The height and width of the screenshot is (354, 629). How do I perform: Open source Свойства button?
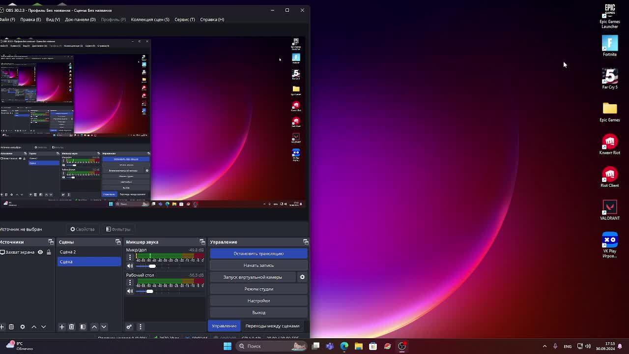point(83,229)
